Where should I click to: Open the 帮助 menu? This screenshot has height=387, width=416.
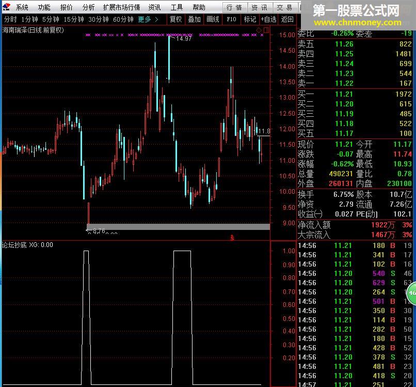click(x=199, y=7)
